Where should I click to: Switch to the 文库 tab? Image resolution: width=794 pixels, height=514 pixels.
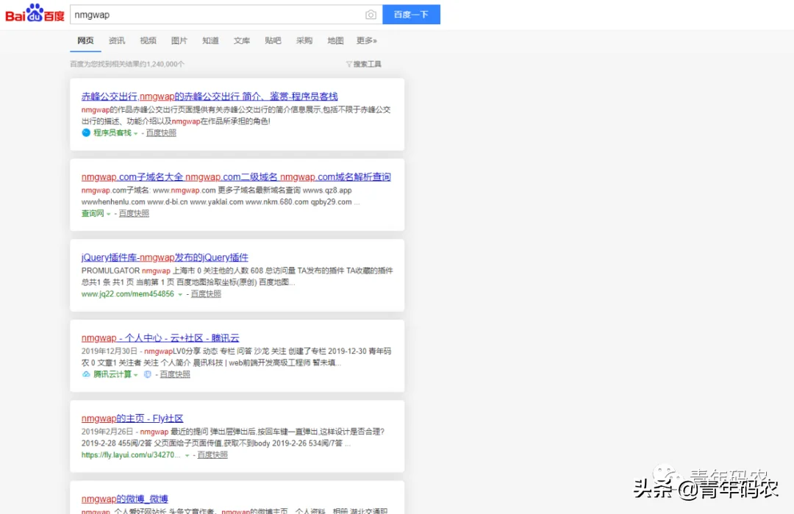pyautogui.click(x=242, y=40)
